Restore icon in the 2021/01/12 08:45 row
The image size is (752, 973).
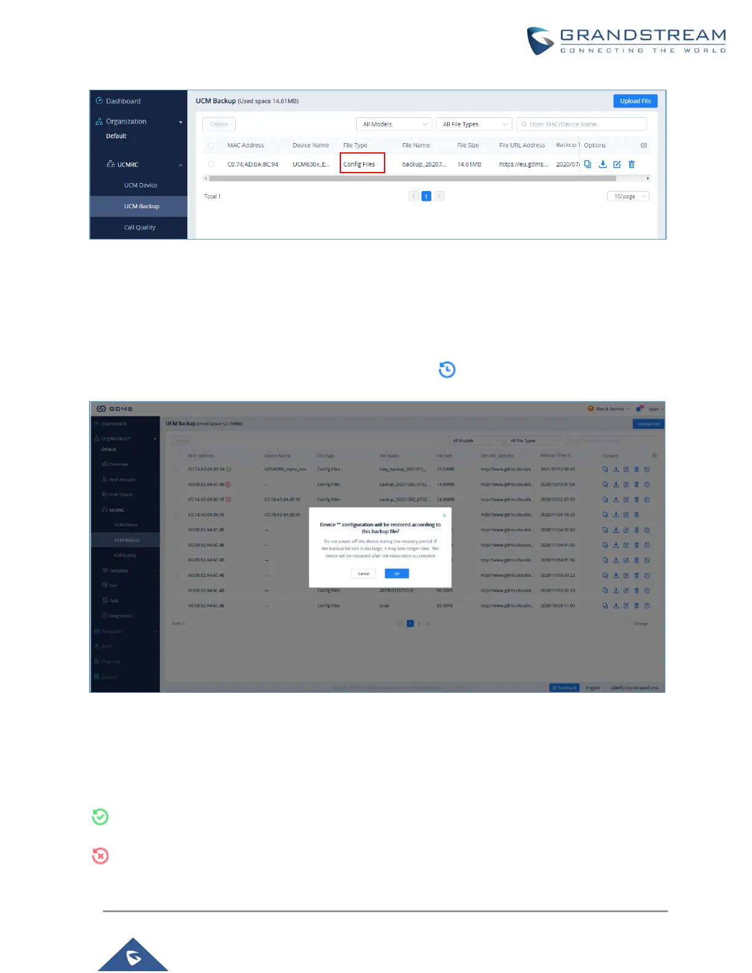click(647, 469)
